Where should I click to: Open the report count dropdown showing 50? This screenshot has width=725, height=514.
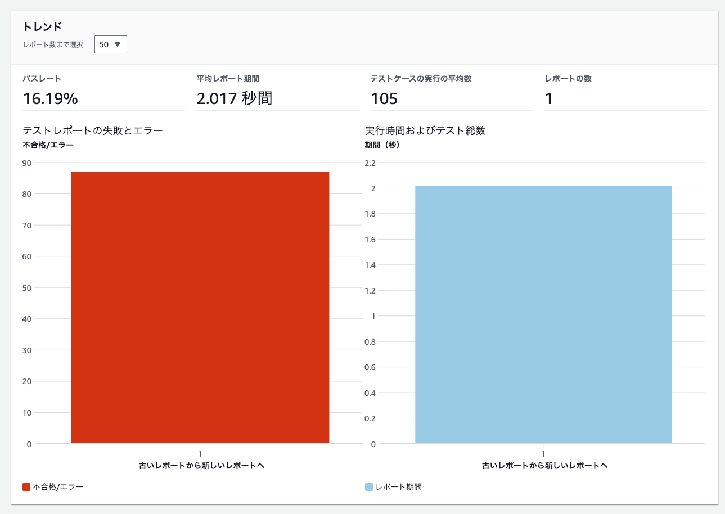tap(111, 44)
